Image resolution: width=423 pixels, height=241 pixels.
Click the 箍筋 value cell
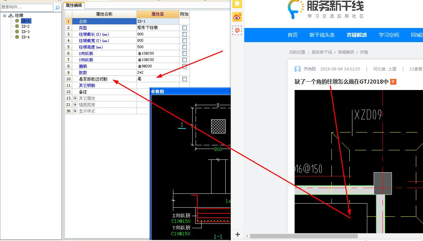(158, 66)
